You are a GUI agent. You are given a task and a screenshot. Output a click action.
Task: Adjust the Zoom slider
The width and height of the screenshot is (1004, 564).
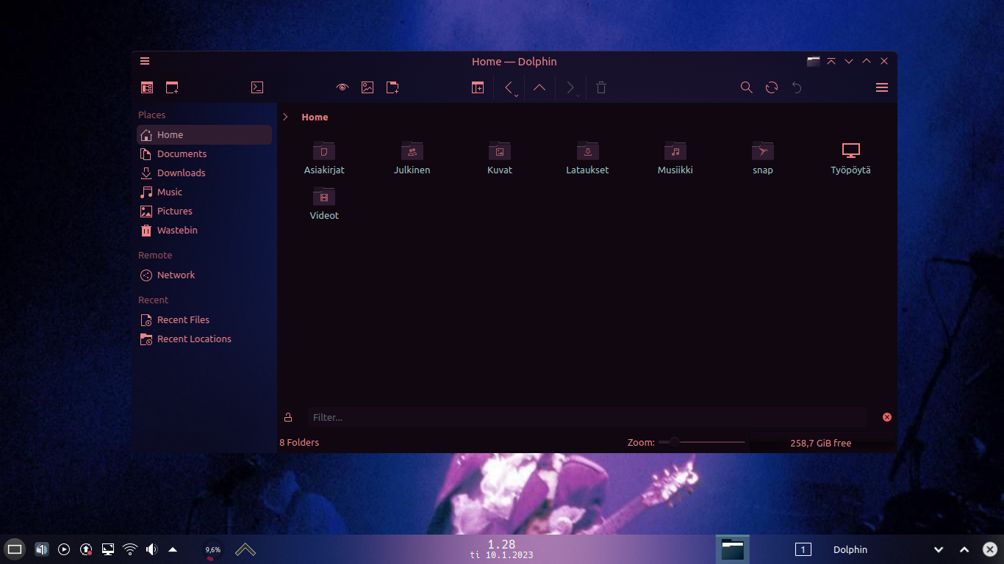[x=702, y=442]
